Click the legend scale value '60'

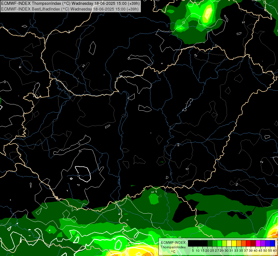click(x=275, y=251)
